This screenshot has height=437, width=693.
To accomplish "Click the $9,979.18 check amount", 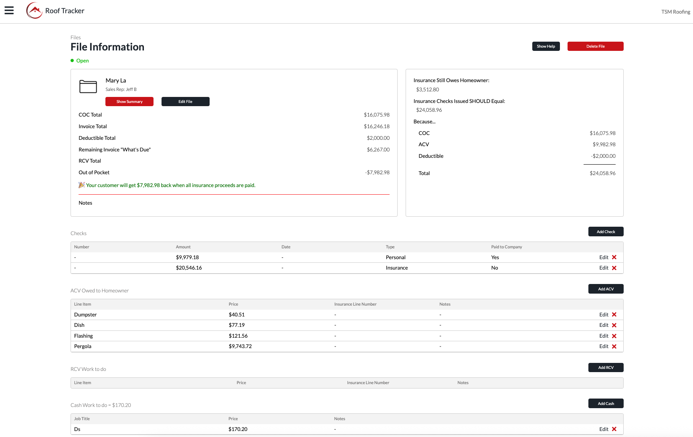I will tap(187, 258).
